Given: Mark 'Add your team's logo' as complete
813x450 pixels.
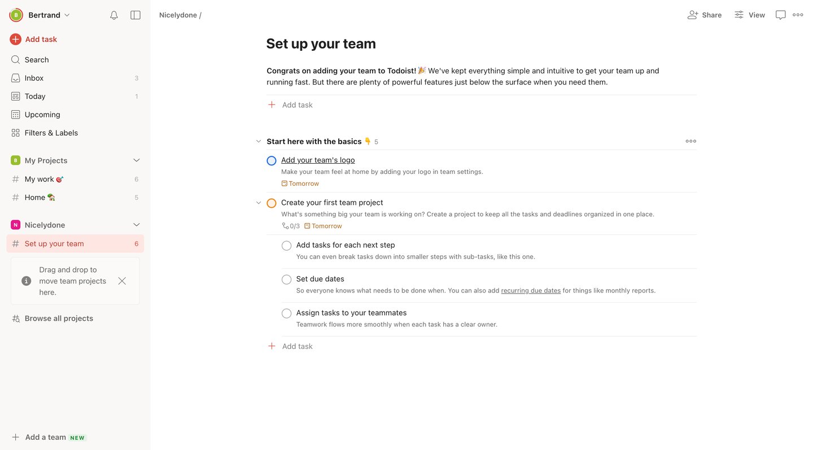Looking at the screenshot, I should coord(272,160).
